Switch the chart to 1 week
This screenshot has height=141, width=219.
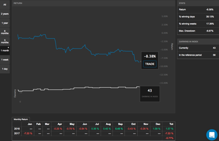(5, 60)
